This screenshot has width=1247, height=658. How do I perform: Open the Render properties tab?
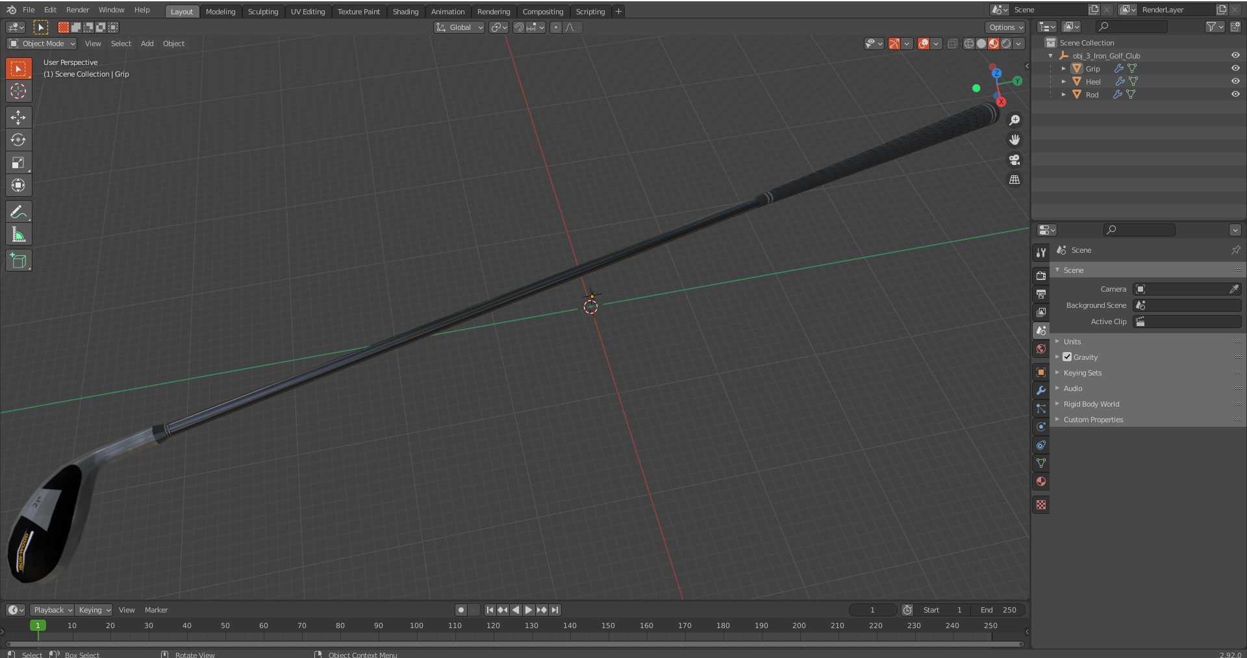pos(1041,275)
